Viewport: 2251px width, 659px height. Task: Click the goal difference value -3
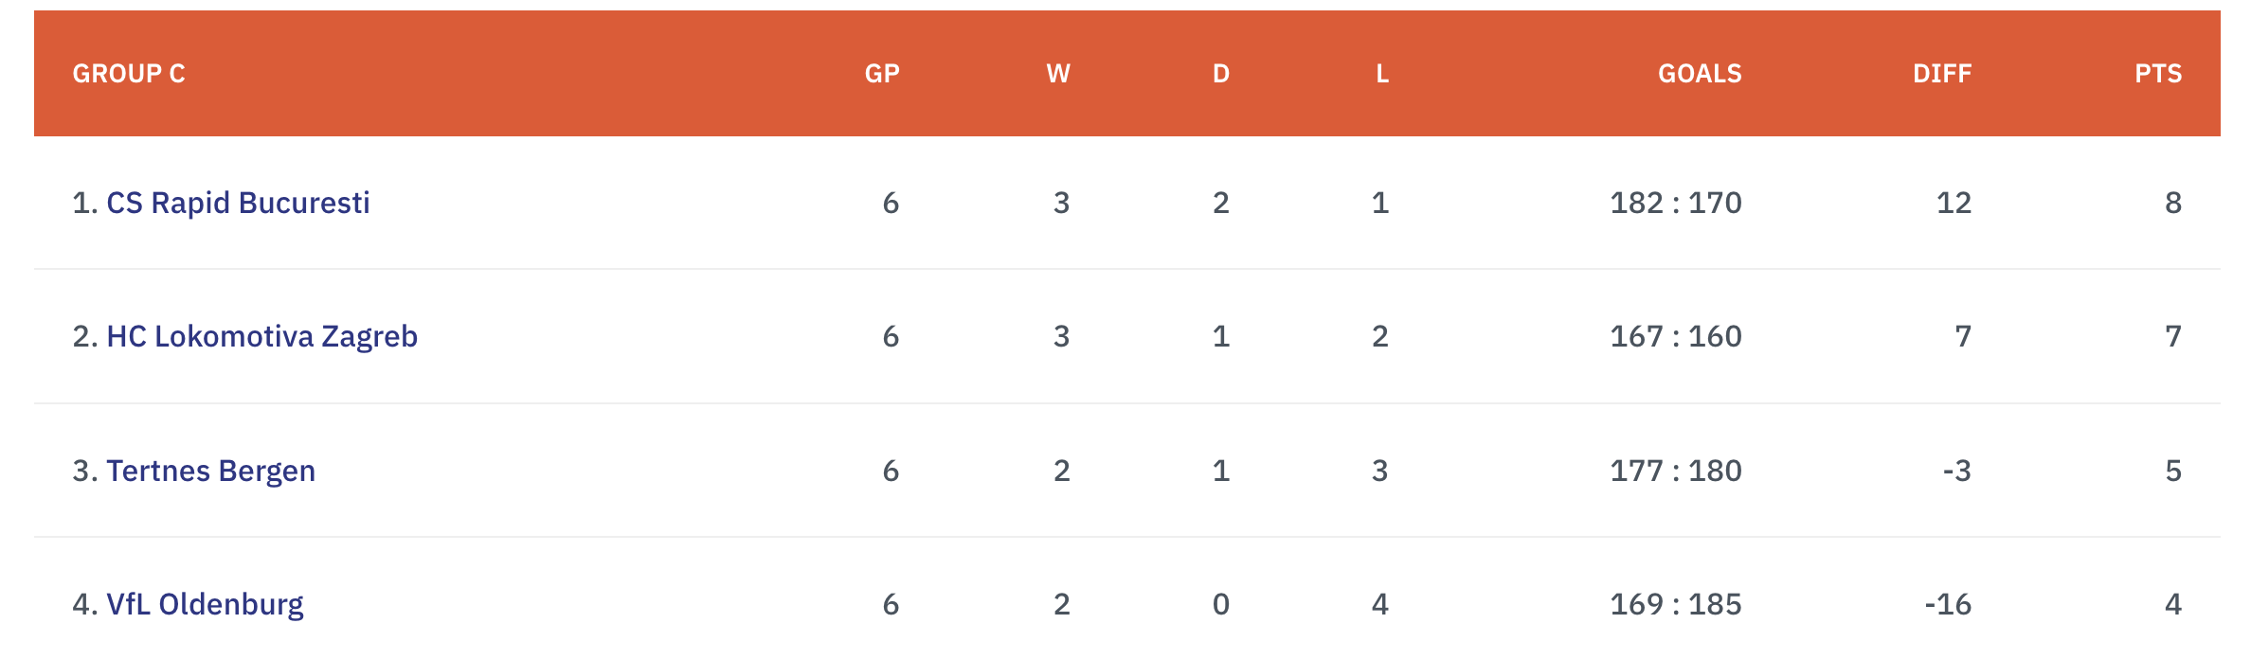coord(1956,471)
